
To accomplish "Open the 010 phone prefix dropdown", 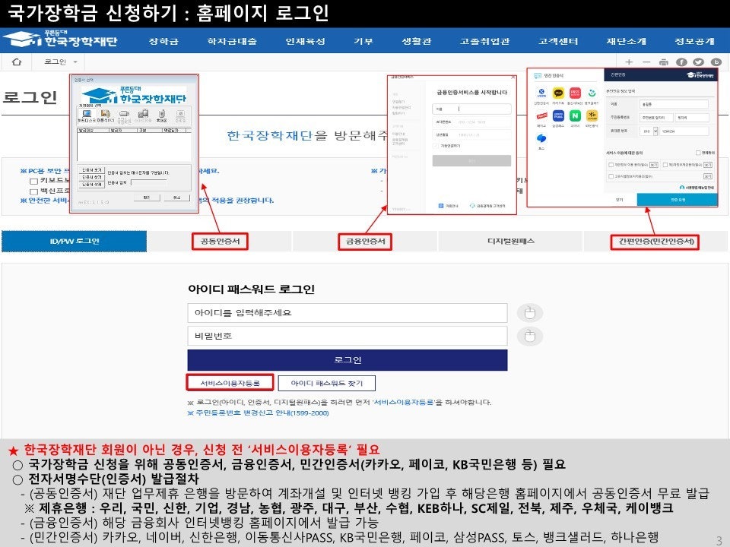I will pyautogui.click(x=655, y=131).
